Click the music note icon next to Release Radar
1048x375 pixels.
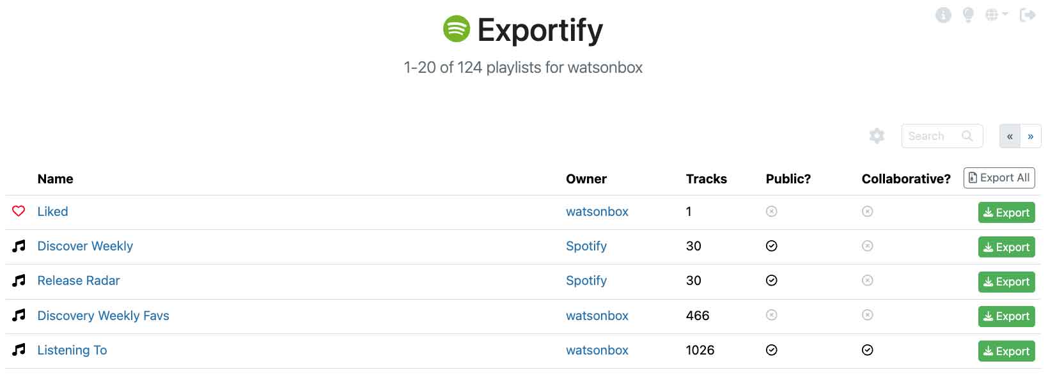(19, 280)
